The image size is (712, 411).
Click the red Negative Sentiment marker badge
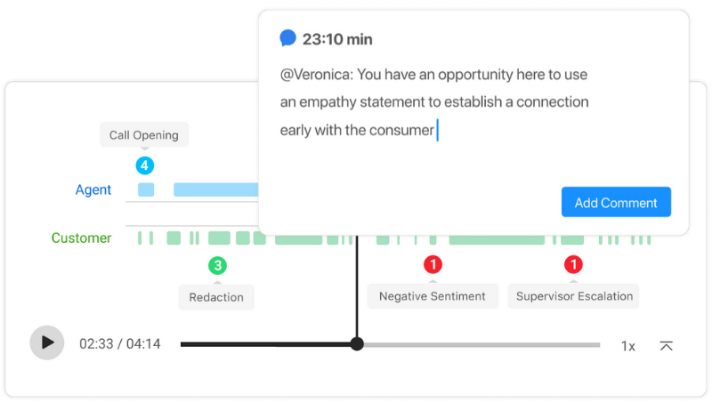(433, 264)
